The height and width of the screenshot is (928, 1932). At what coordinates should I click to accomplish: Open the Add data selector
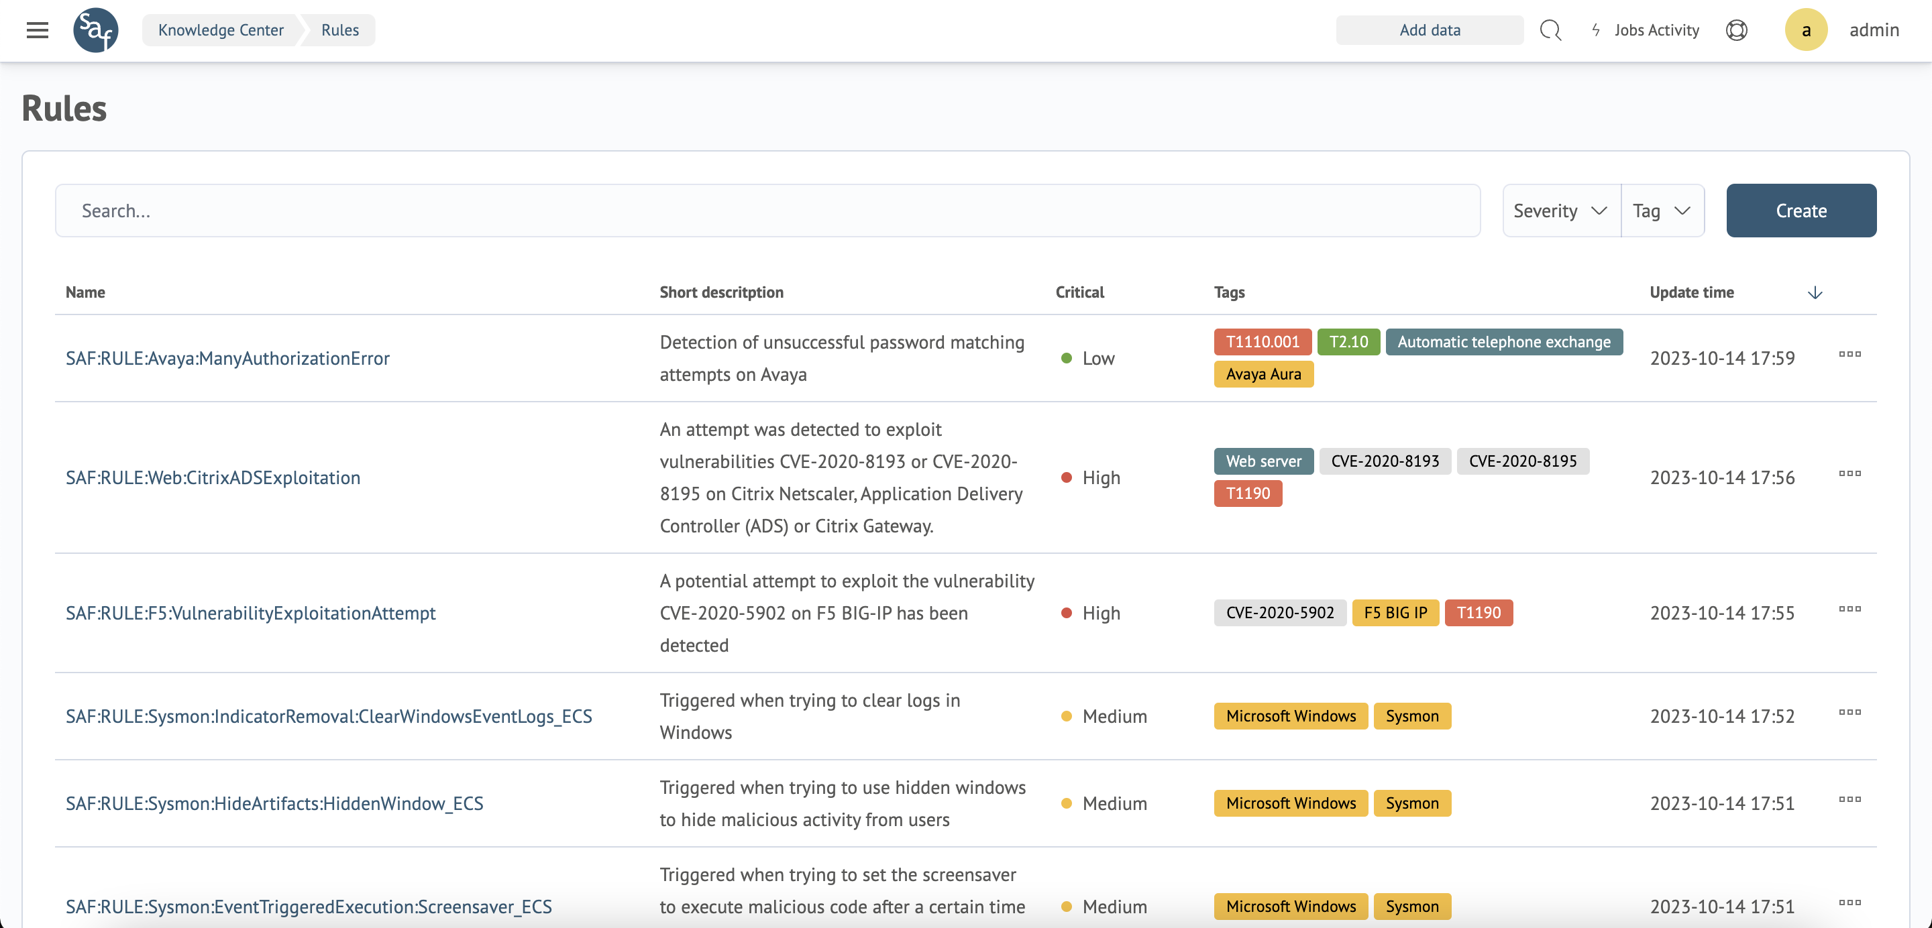pyautogui.click(x=1429, y=30)
